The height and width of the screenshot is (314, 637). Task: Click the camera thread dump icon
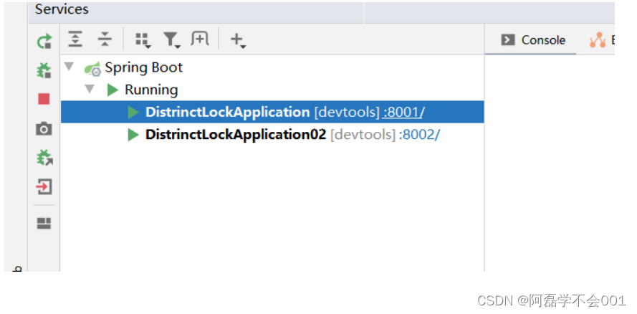[44, 129]
